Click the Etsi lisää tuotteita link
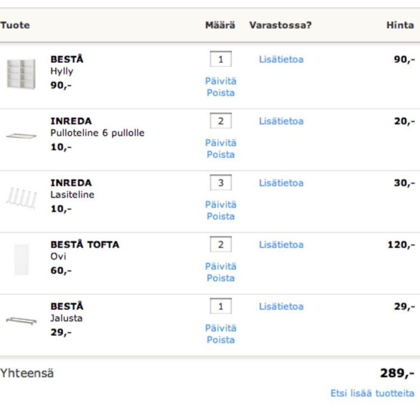Viewport: 420px width, 409px height. click(x=372, y=393)
